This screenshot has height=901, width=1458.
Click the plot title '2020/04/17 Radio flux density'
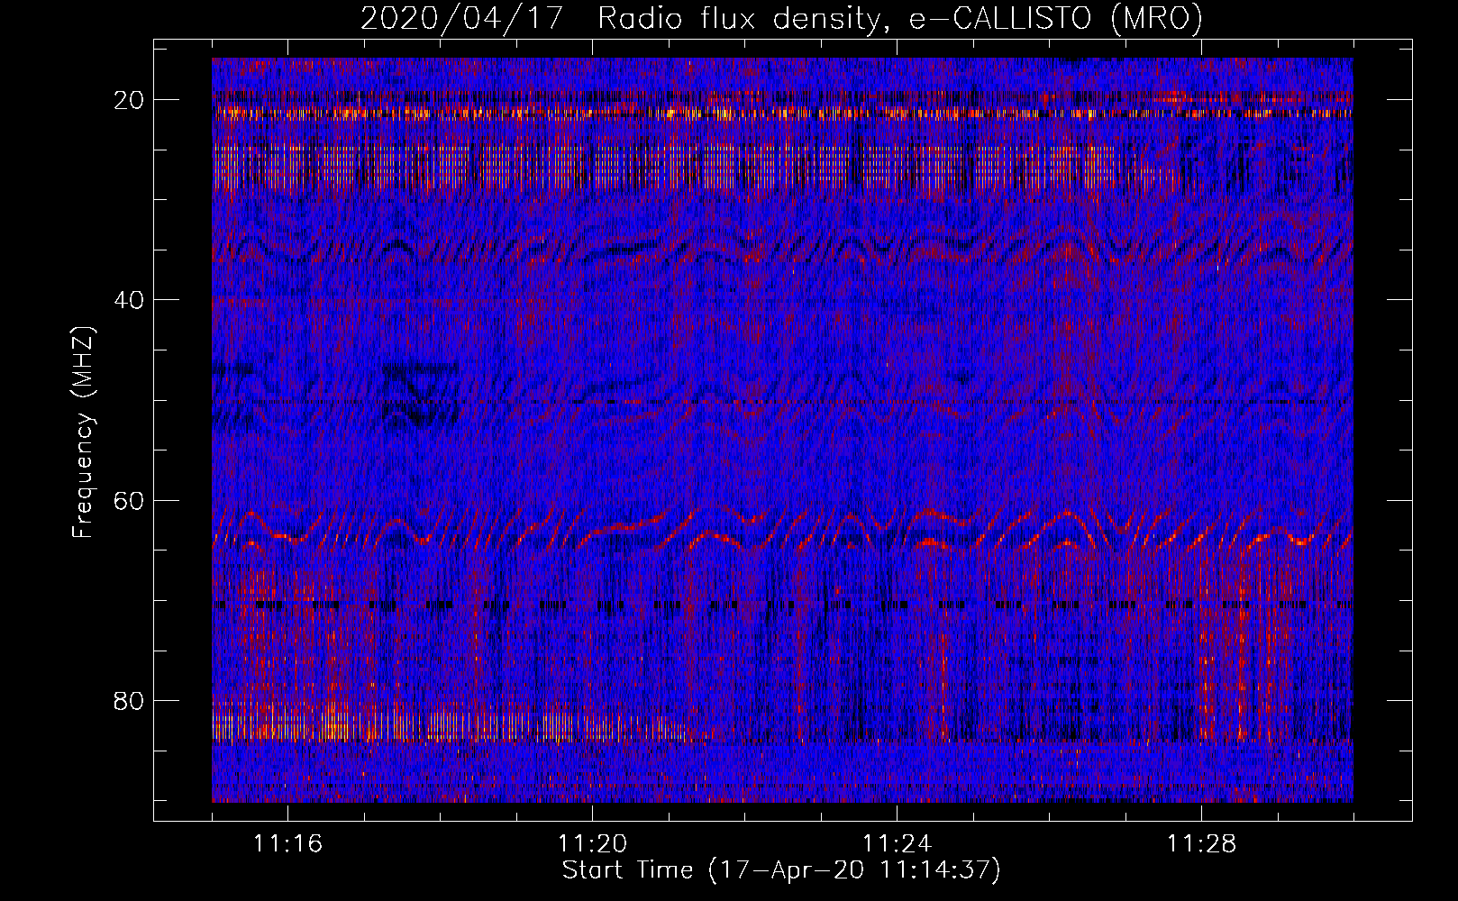pyautogui.click(x=782, y=18)
